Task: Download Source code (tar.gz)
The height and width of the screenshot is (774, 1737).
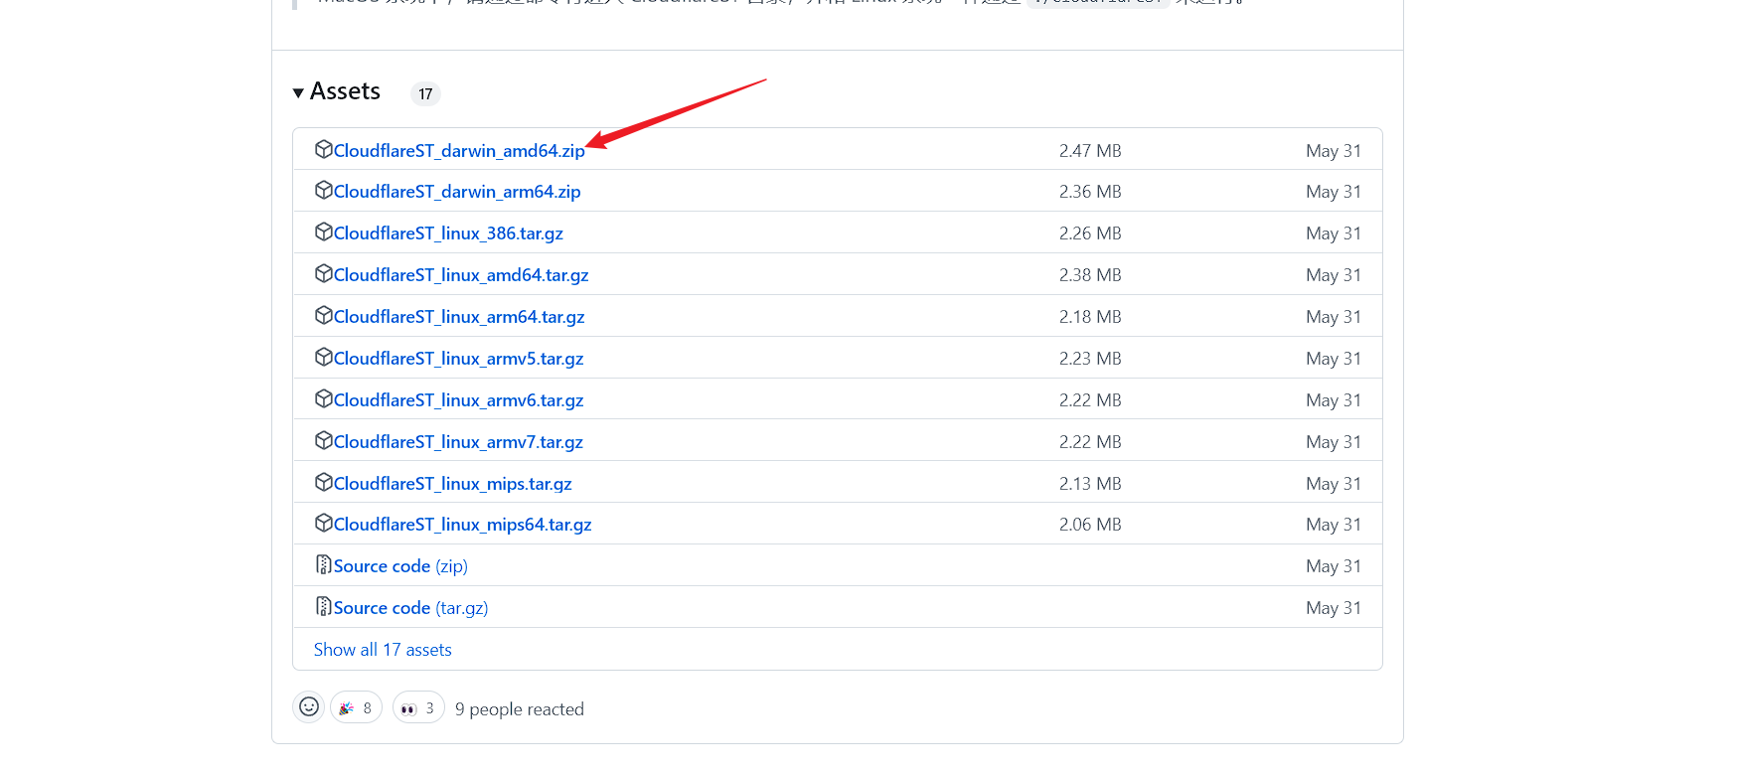Action: 411,608
